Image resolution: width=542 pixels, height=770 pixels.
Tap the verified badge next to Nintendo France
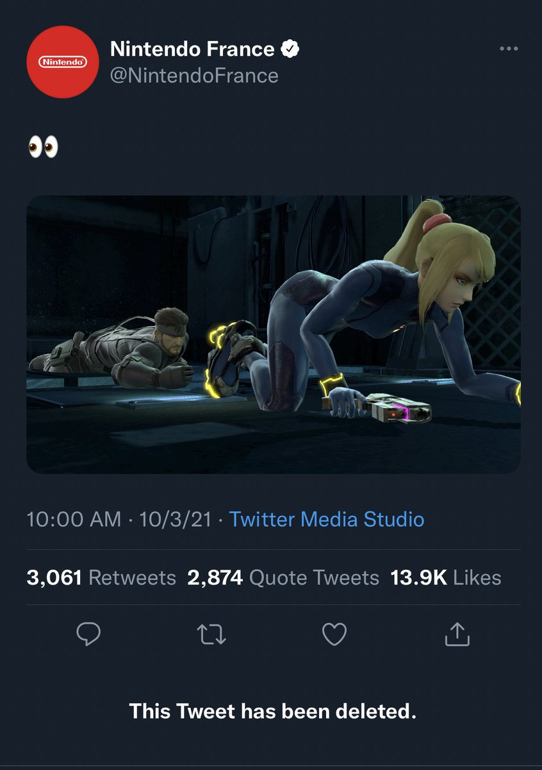(291, 49)
